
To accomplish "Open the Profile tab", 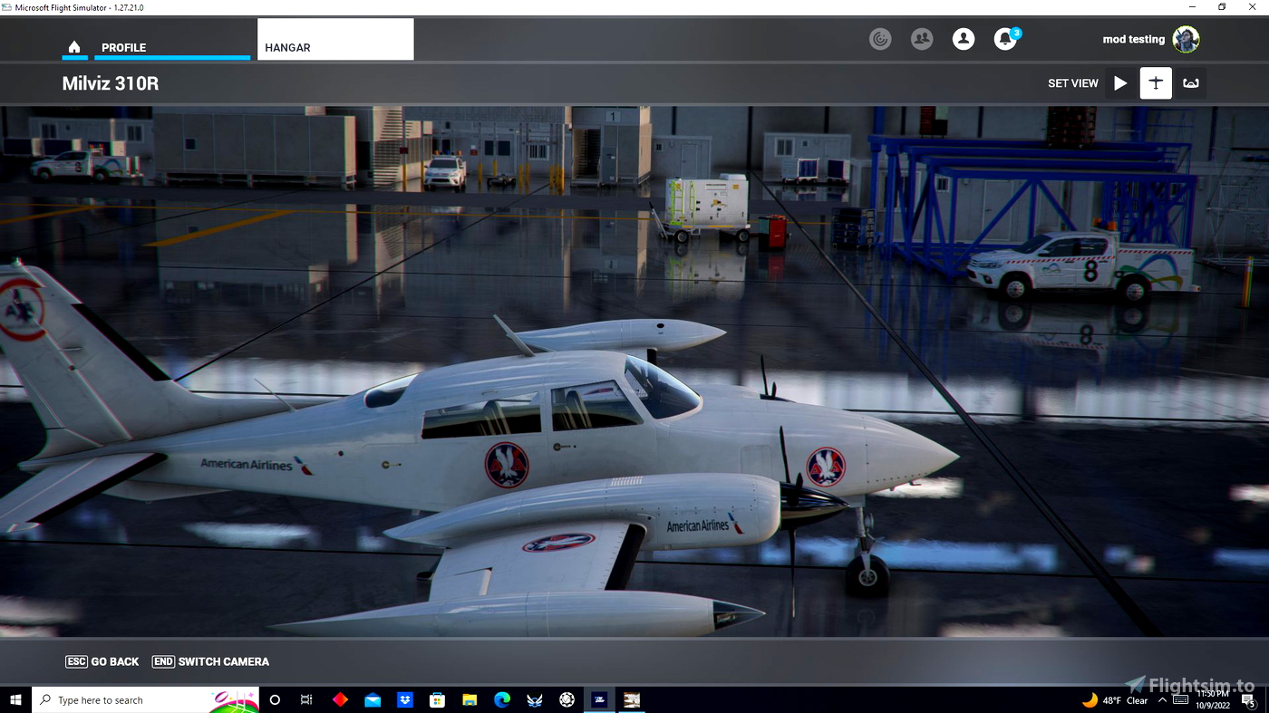I will tap(172, 47).
